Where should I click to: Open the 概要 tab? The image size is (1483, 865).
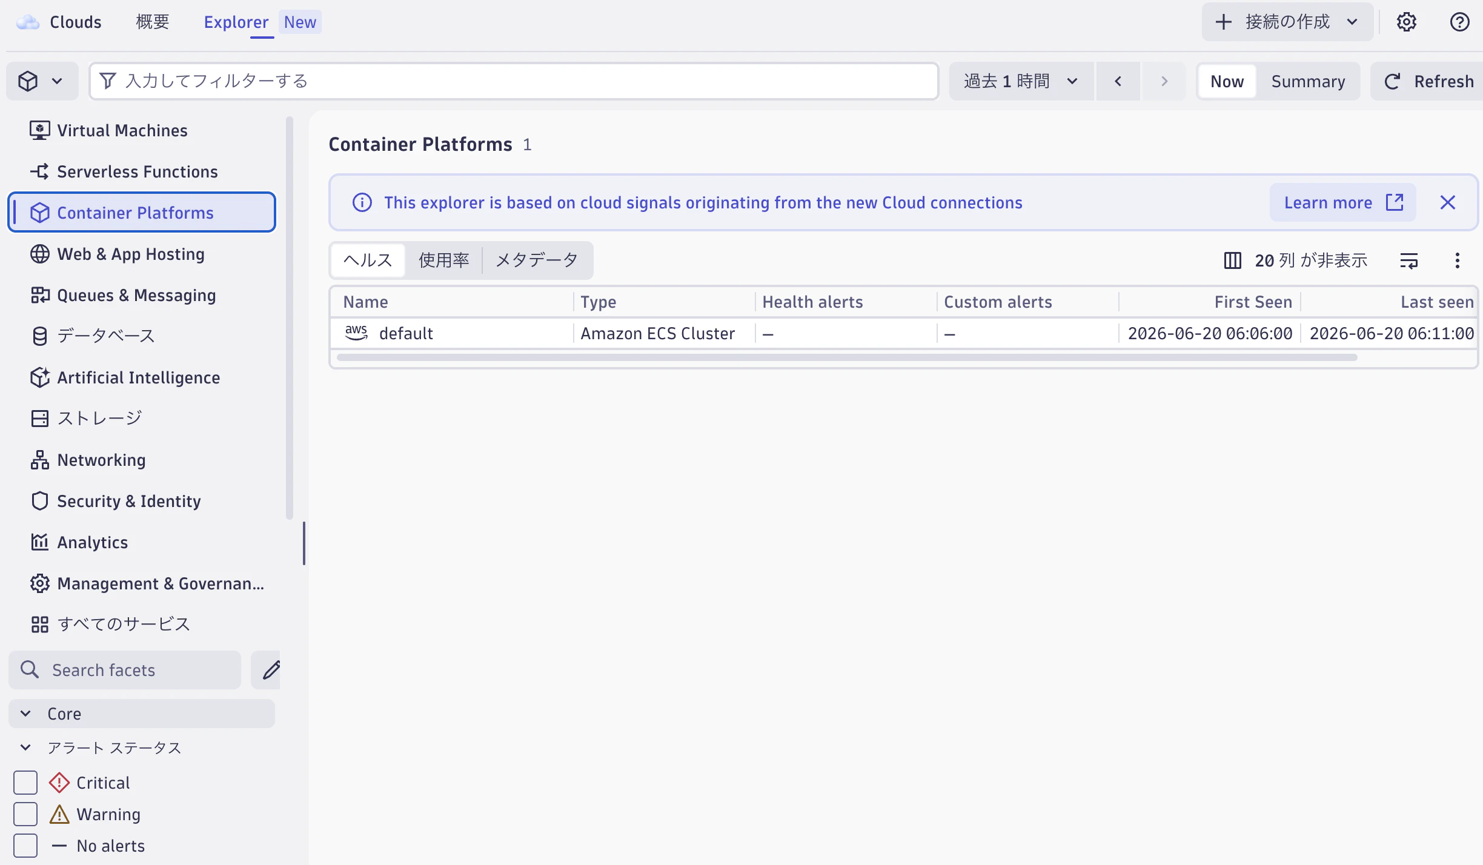tap(153, 22)
